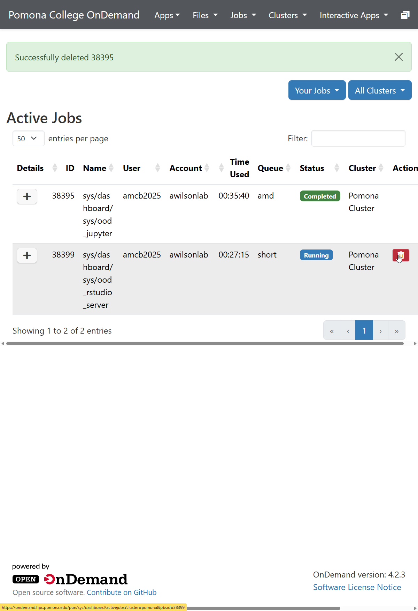
Task: Sort table by ID column header
Action: pos(70,168)
